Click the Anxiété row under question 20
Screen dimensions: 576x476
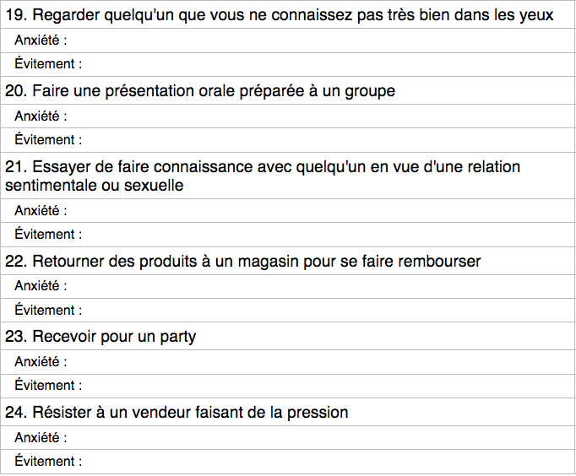[288, 116]
